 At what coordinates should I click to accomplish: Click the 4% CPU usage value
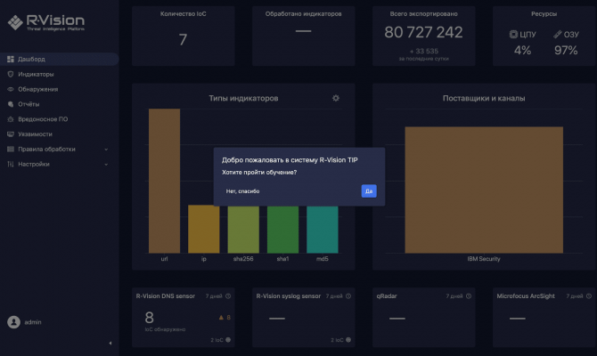tap(522, 50)
